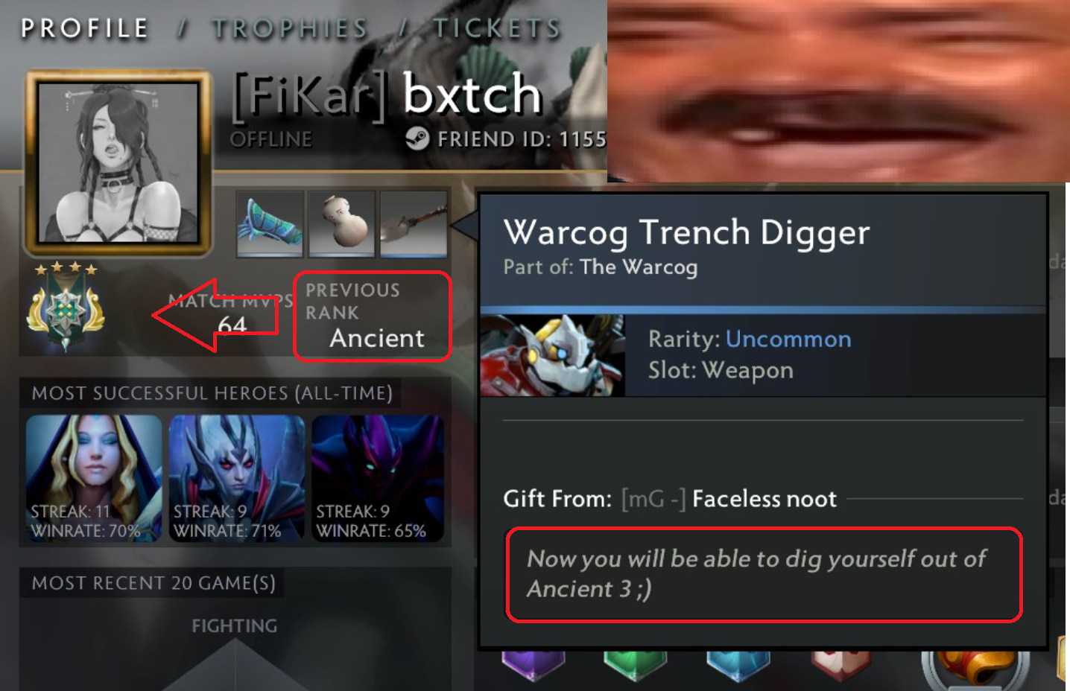Click the Steam logo beside Friend ID
This screenshot has height=691, width=1070.
[417, 138]
